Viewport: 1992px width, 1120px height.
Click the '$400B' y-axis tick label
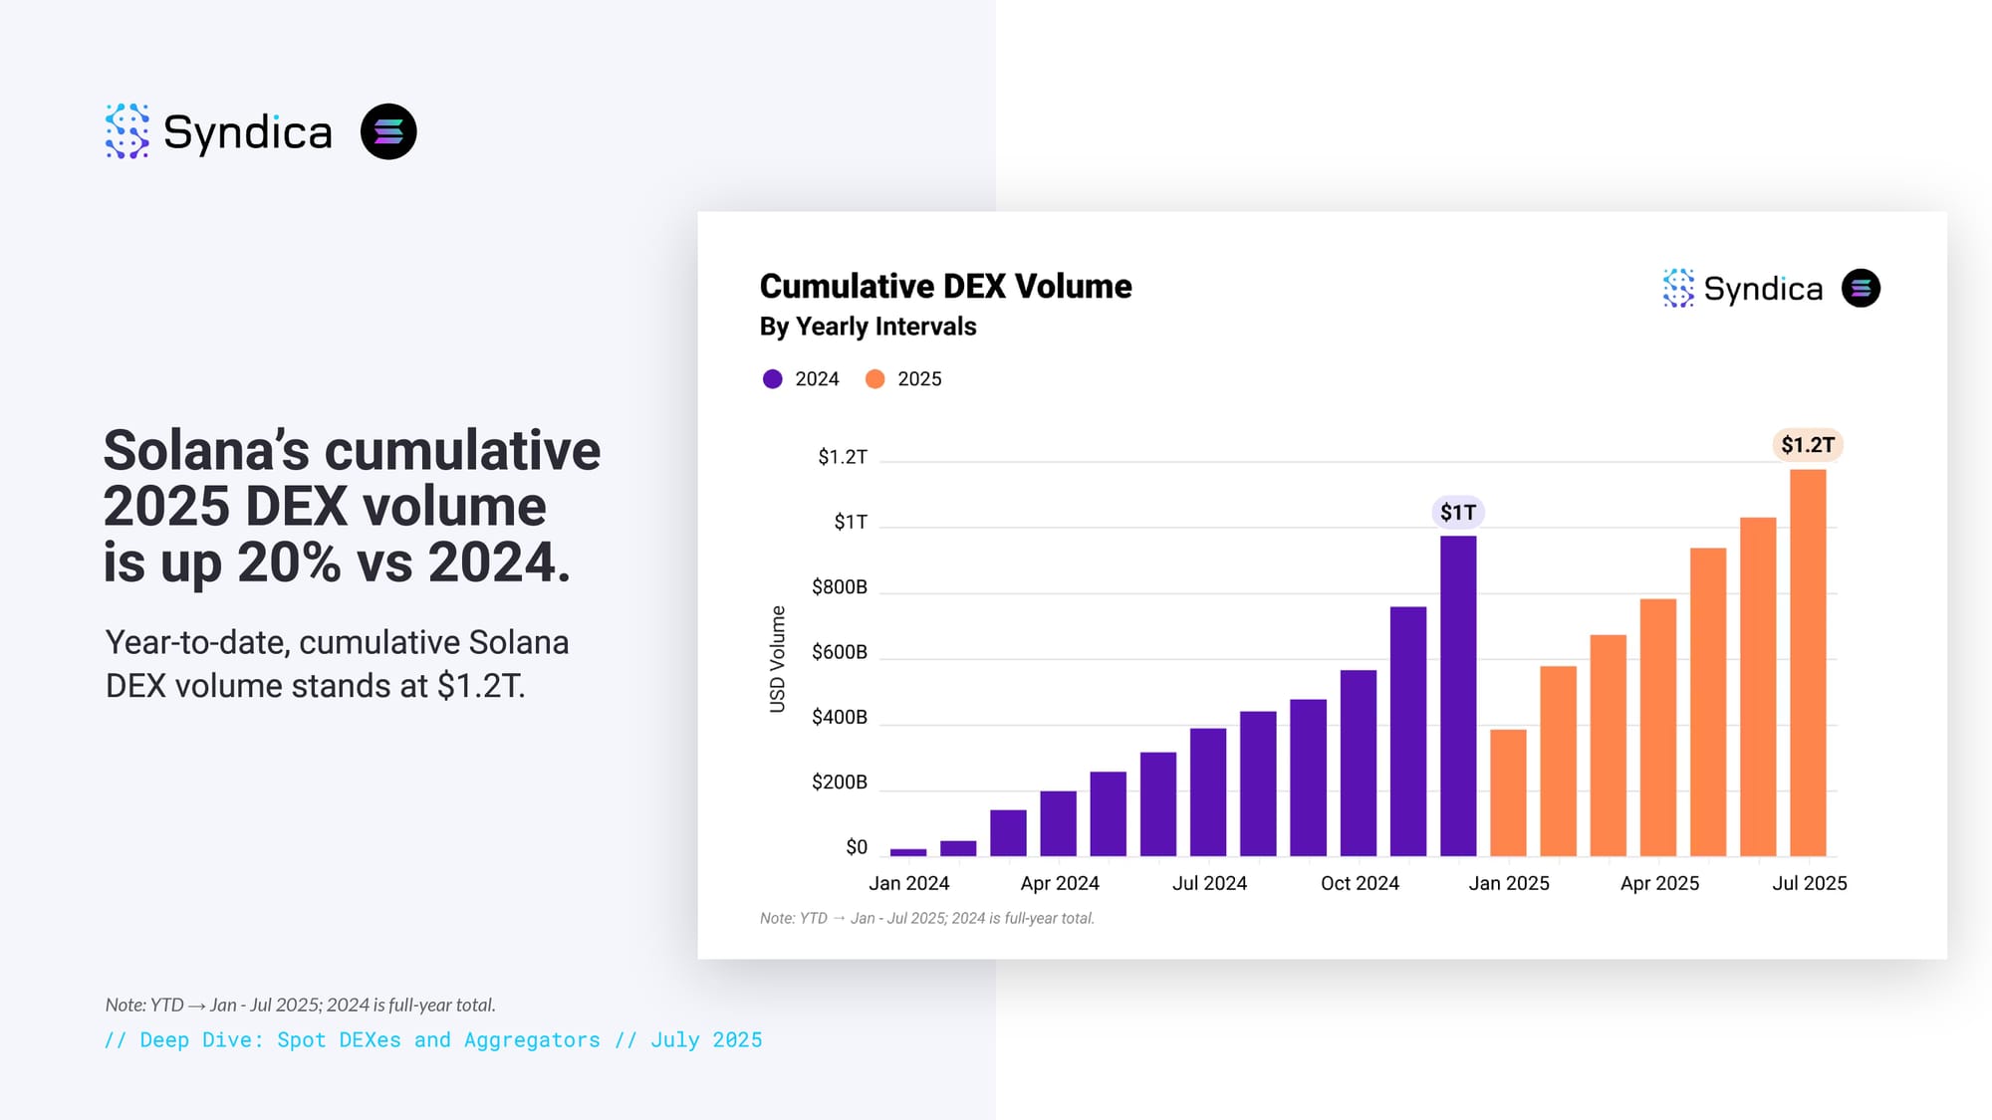pos(840,717)
